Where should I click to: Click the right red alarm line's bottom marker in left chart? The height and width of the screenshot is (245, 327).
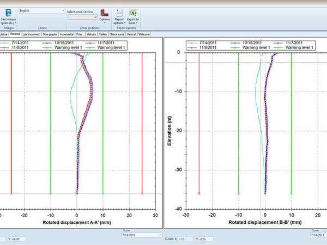[x=142, y=193]
